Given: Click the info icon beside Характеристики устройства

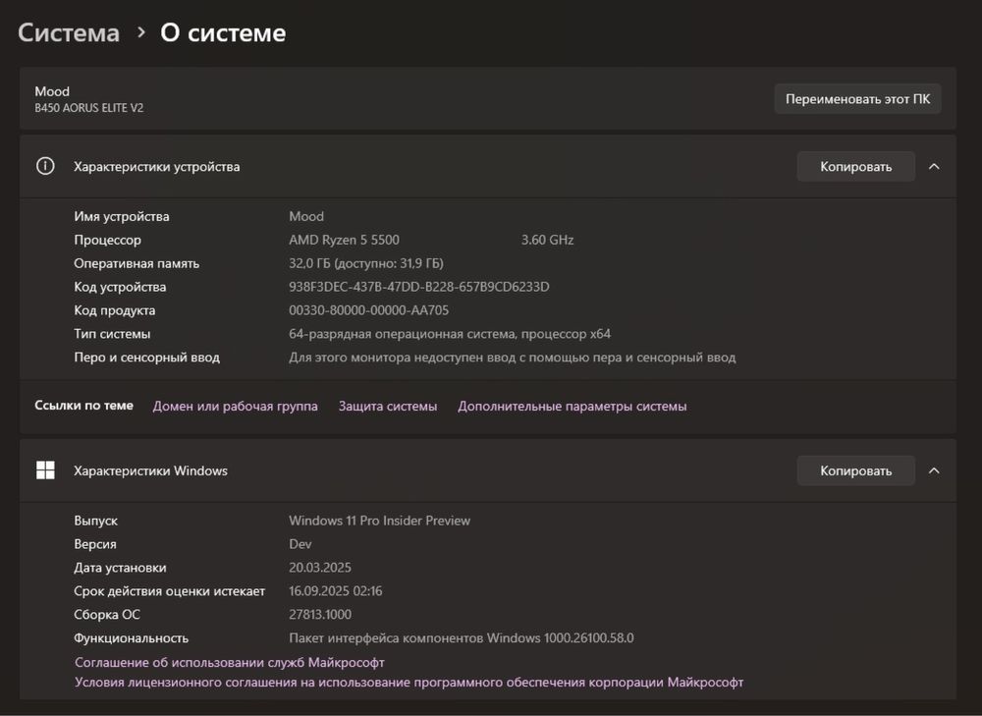Looking at the screenshot, I should 45,166.
